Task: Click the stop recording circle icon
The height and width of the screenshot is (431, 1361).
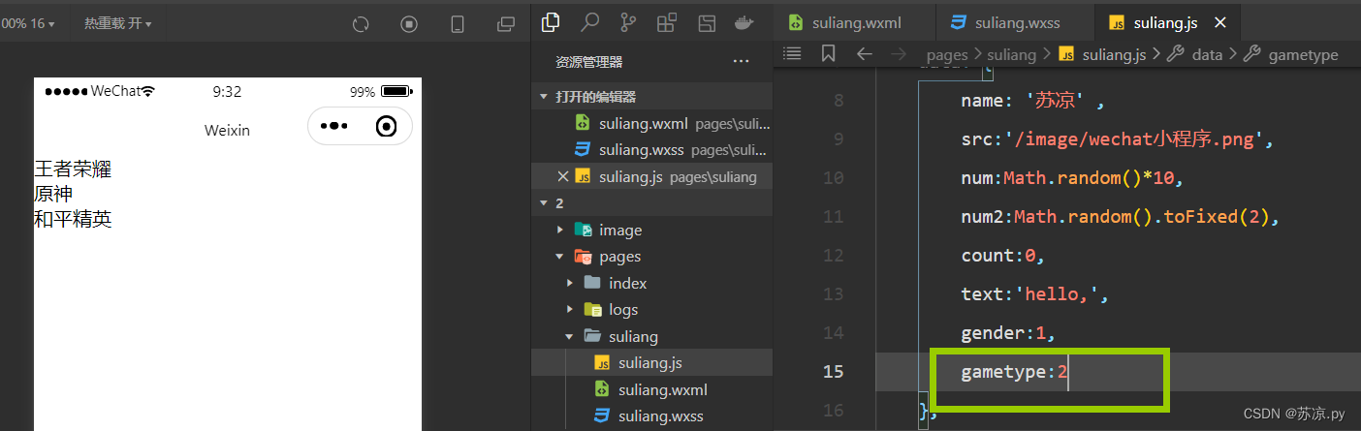Action: tap(409, 23)
